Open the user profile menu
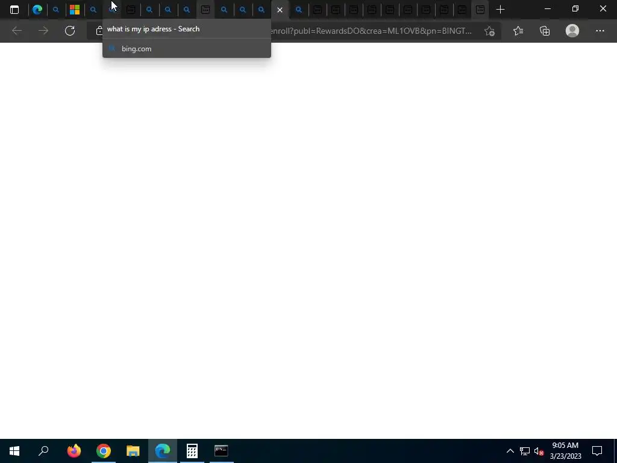617x463 pixels. click(x=572, y=31)
